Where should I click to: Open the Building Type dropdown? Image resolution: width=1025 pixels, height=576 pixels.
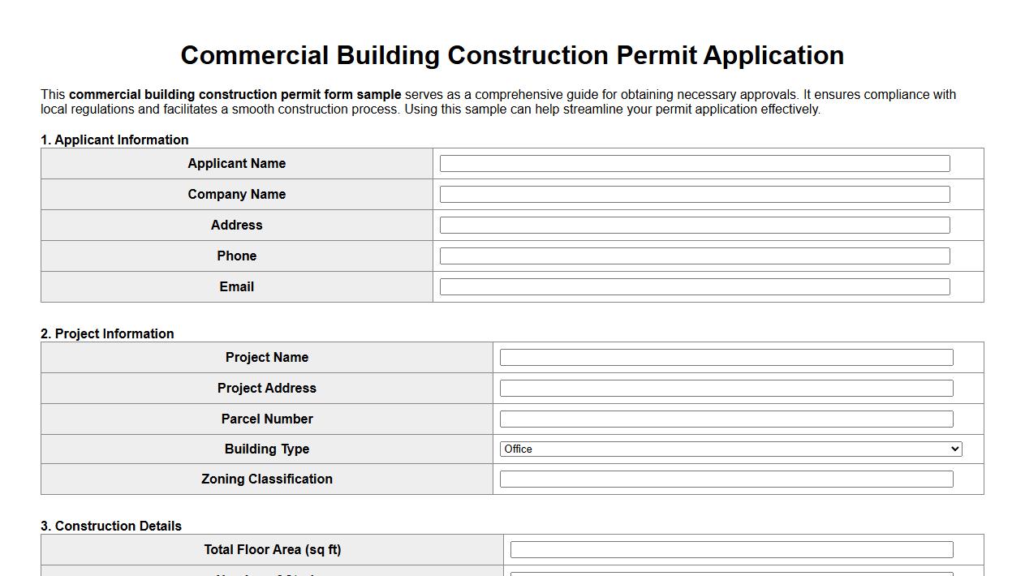730,449
